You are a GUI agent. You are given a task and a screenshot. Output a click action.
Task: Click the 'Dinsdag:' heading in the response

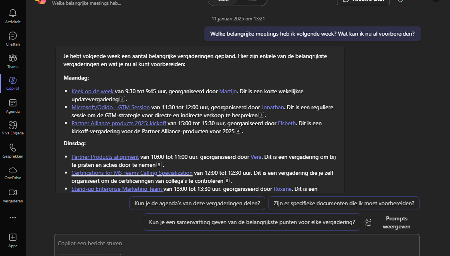[x=75, y=144]
